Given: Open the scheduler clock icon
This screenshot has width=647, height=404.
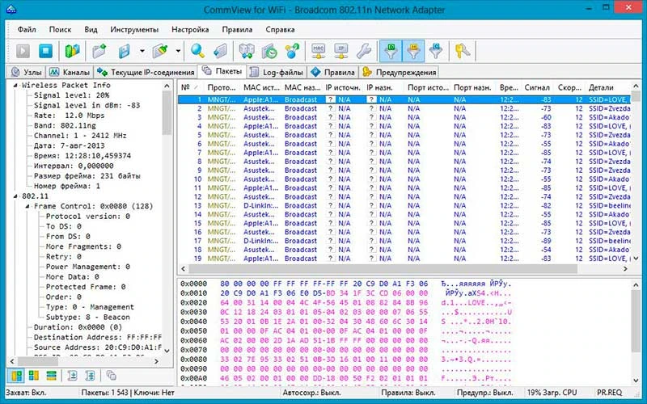Looking at the screenshot, I should pos(269,51).
